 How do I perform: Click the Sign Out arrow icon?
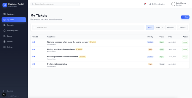tap(4, 91)
